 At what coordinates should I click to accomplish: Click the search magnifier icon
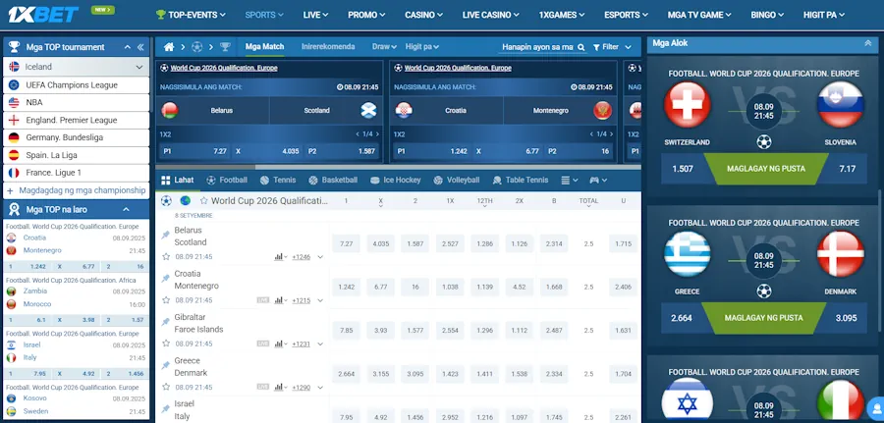point(580,47)
